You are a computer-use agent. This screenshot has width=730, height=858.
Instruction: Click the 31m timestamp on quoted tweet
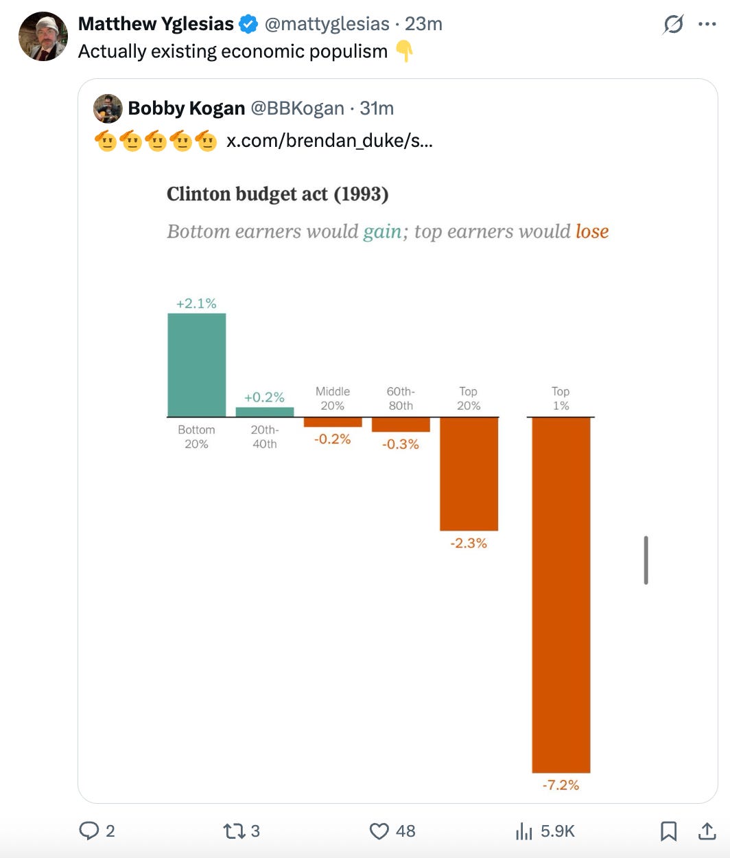(377, 108)
